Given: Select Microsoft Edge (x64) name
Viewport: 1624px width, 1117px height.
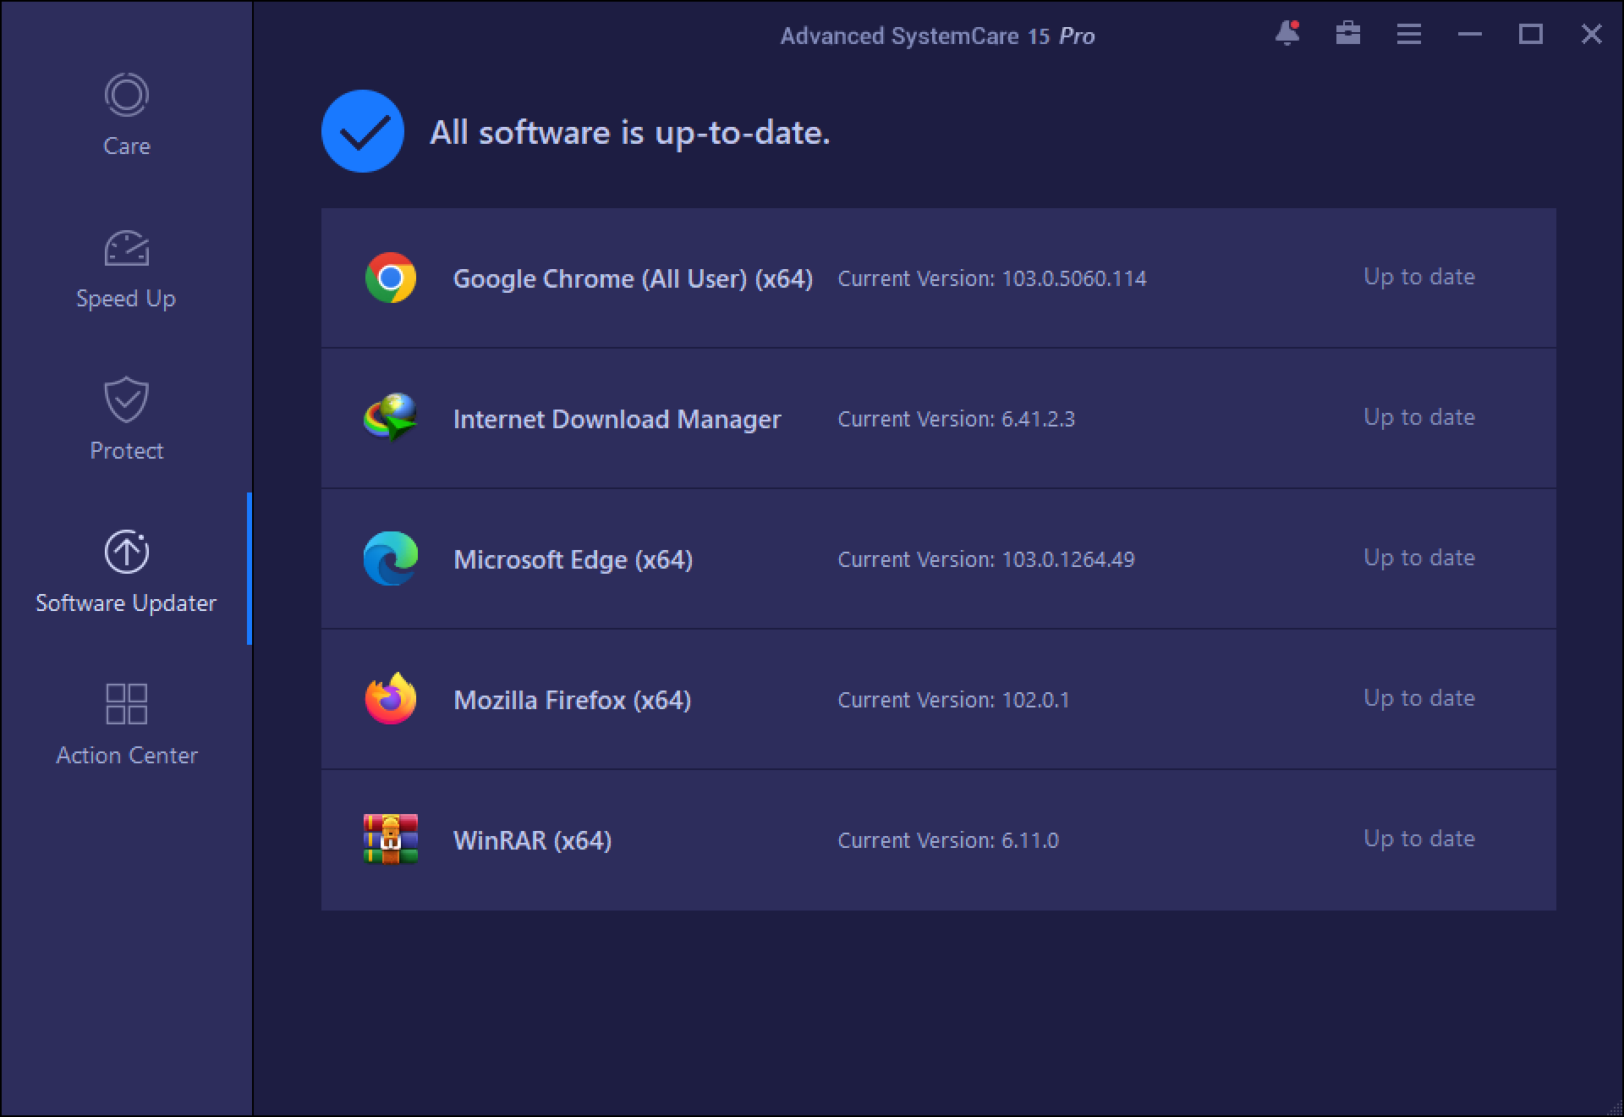Looking at the screenshot, I should coord(573,559).
